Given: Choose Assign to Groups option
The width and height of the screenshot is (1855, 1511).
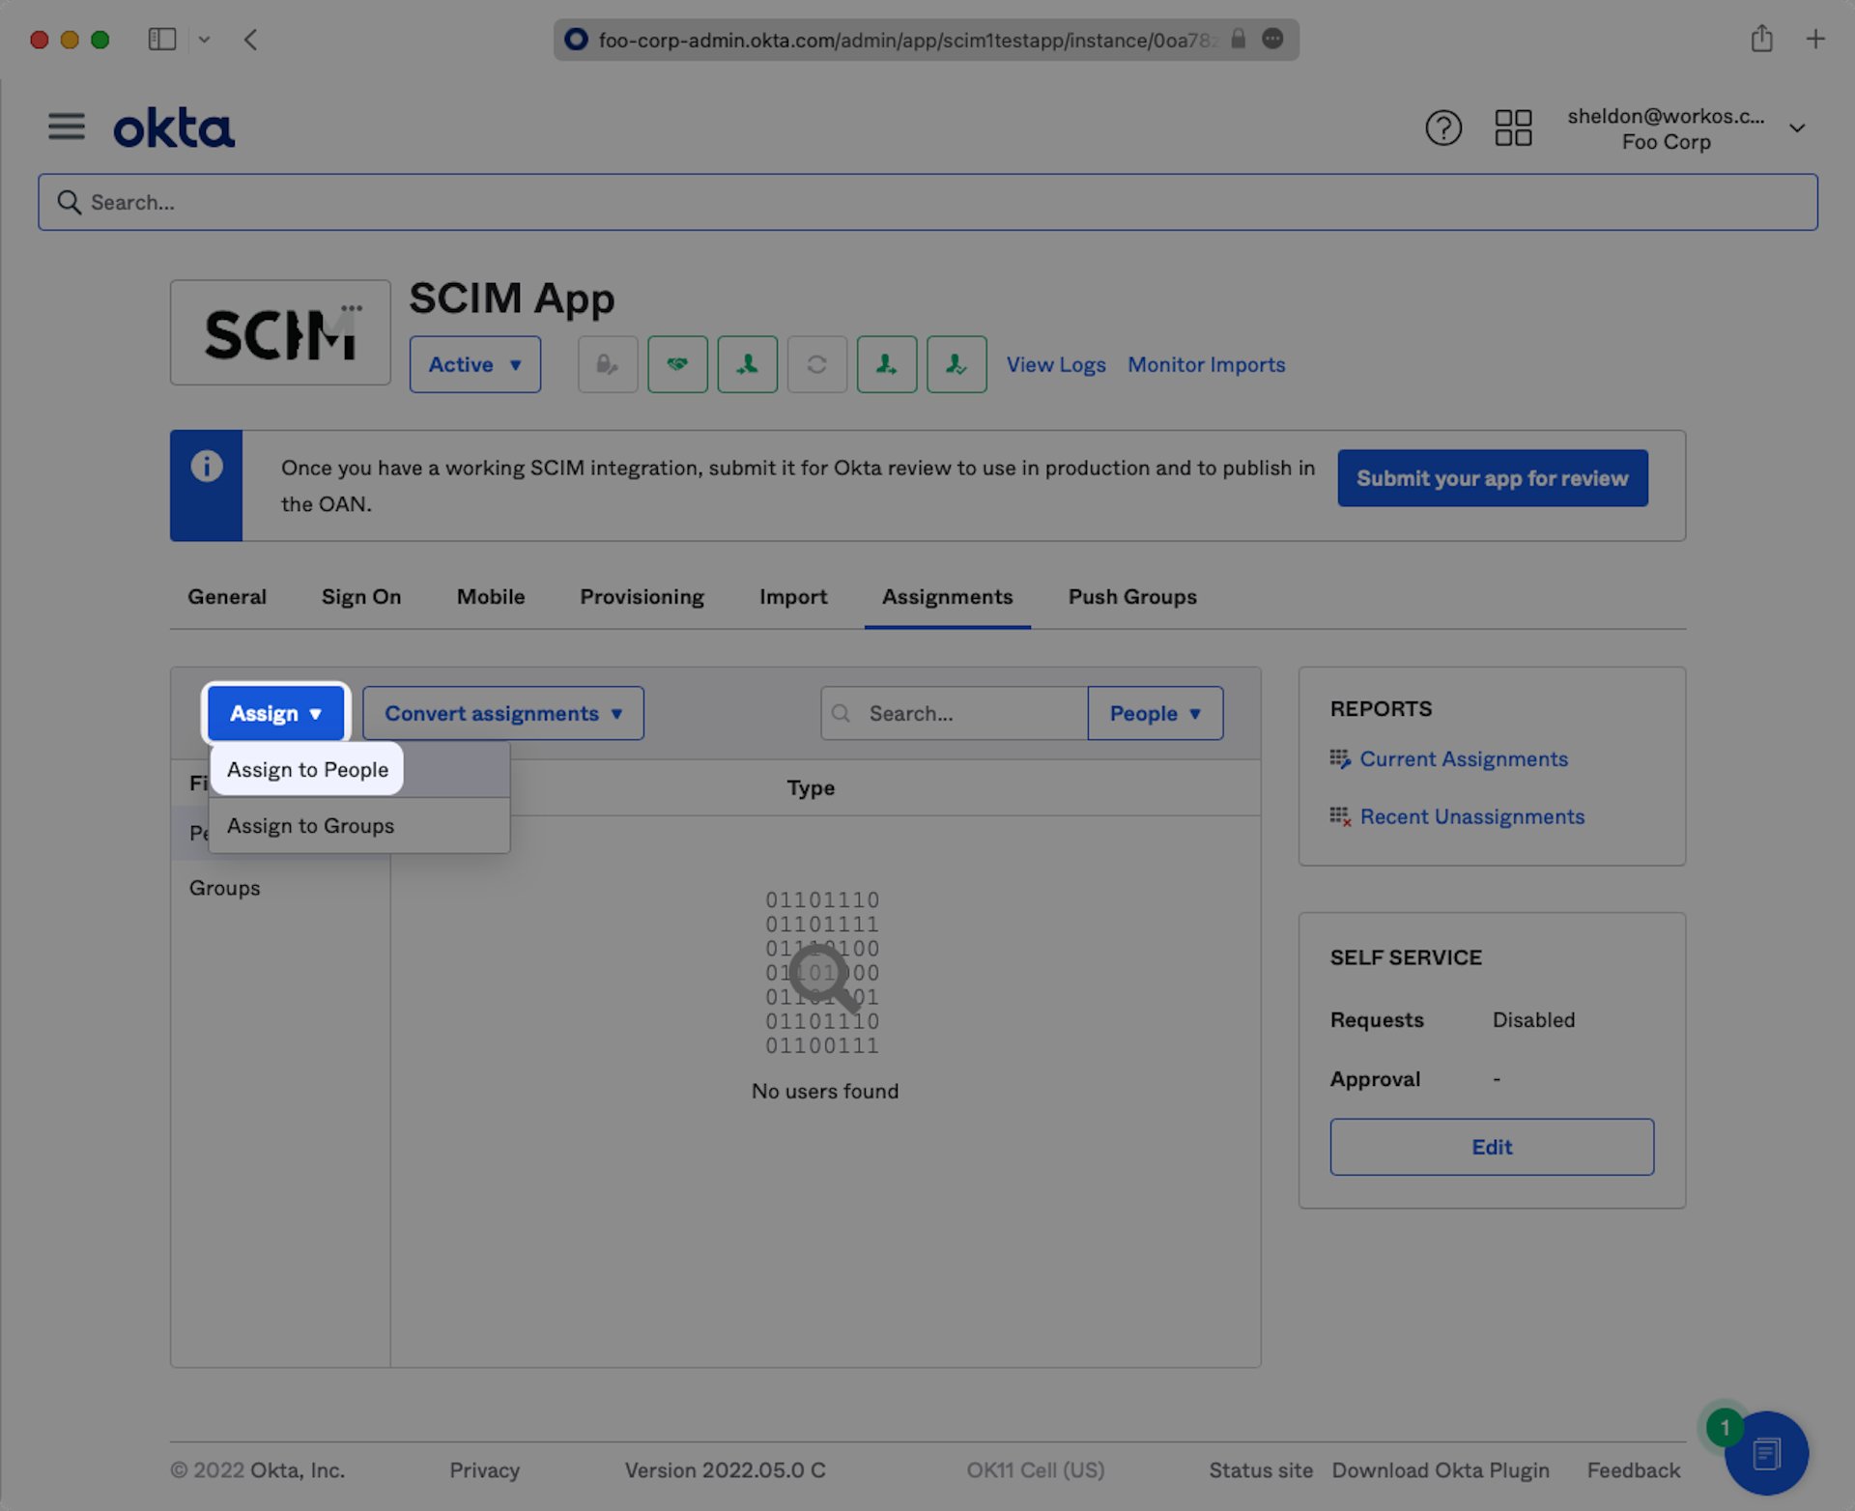Looking at the screenshot, I should click(310, 825).
